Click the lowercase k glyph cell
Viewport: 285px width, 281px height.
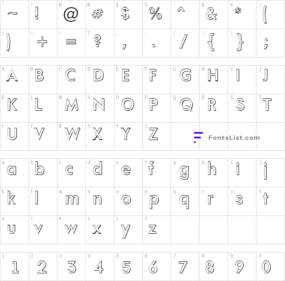(x=14, y=201)
